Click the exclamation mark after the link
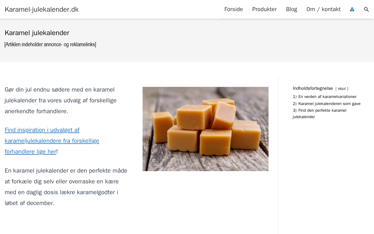Image resolution: width=374 pixels, height=234 pixels. coord(57,152)
